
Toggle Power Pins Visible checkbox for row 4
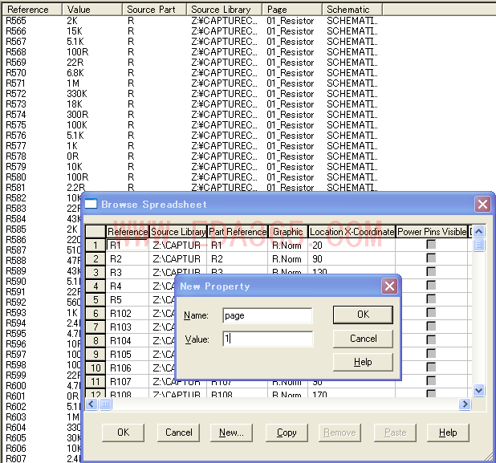(431, 286)
